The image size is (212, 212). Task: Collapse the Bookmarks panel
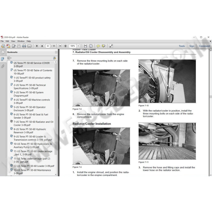click(x=56, y=52)
